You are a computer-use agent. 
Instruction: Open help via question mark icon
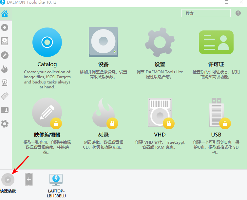[x=238, y=13]
